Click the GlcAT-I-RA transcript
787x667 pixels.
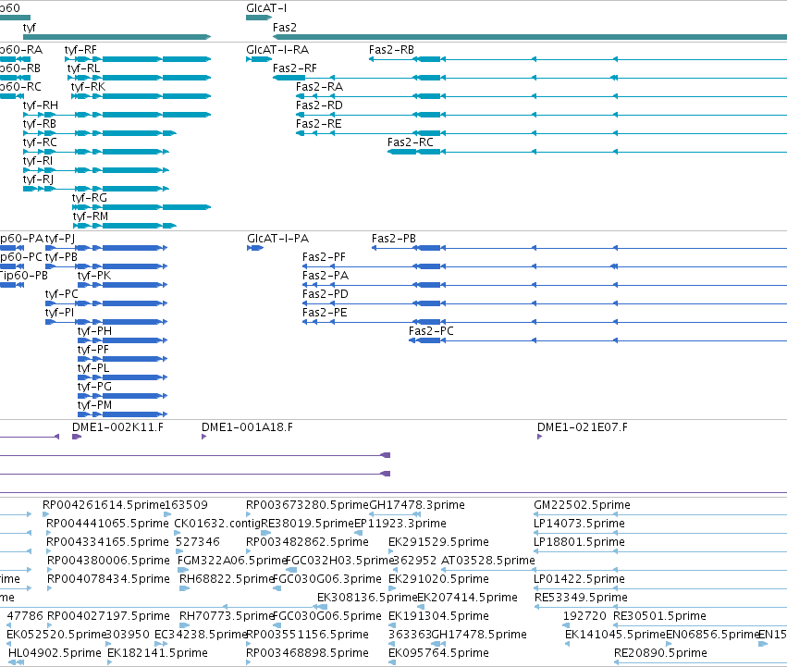point(259,59)
